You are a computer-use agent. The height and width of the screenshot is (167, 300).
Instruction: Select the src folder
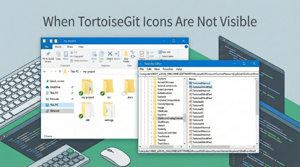pos(109,89)
